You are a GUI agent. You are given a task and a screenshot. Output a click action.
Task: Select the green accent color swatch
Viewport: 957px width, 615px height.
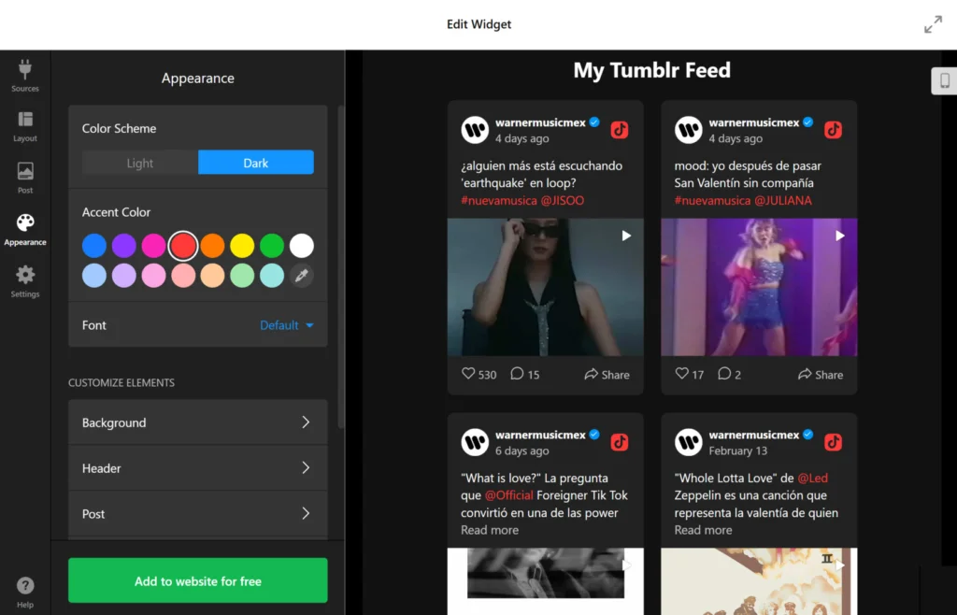(271, 245)
